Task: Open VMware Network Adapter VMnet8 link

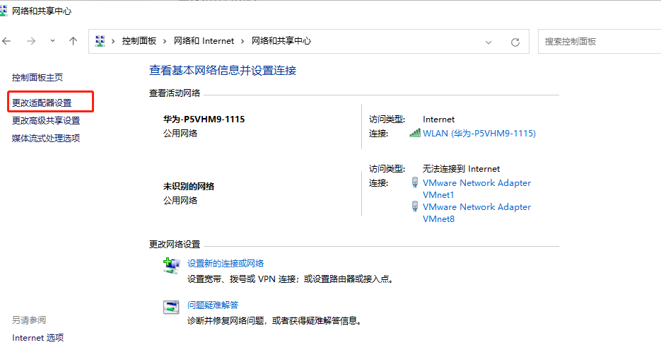Action: click(476, 213)
